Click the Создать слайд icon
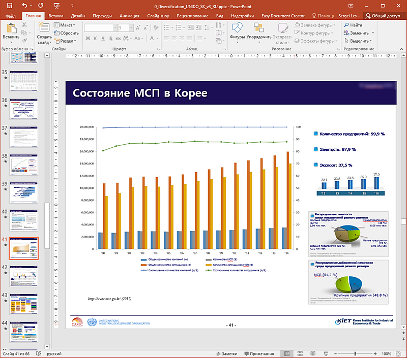 click(x=44, y=28)
